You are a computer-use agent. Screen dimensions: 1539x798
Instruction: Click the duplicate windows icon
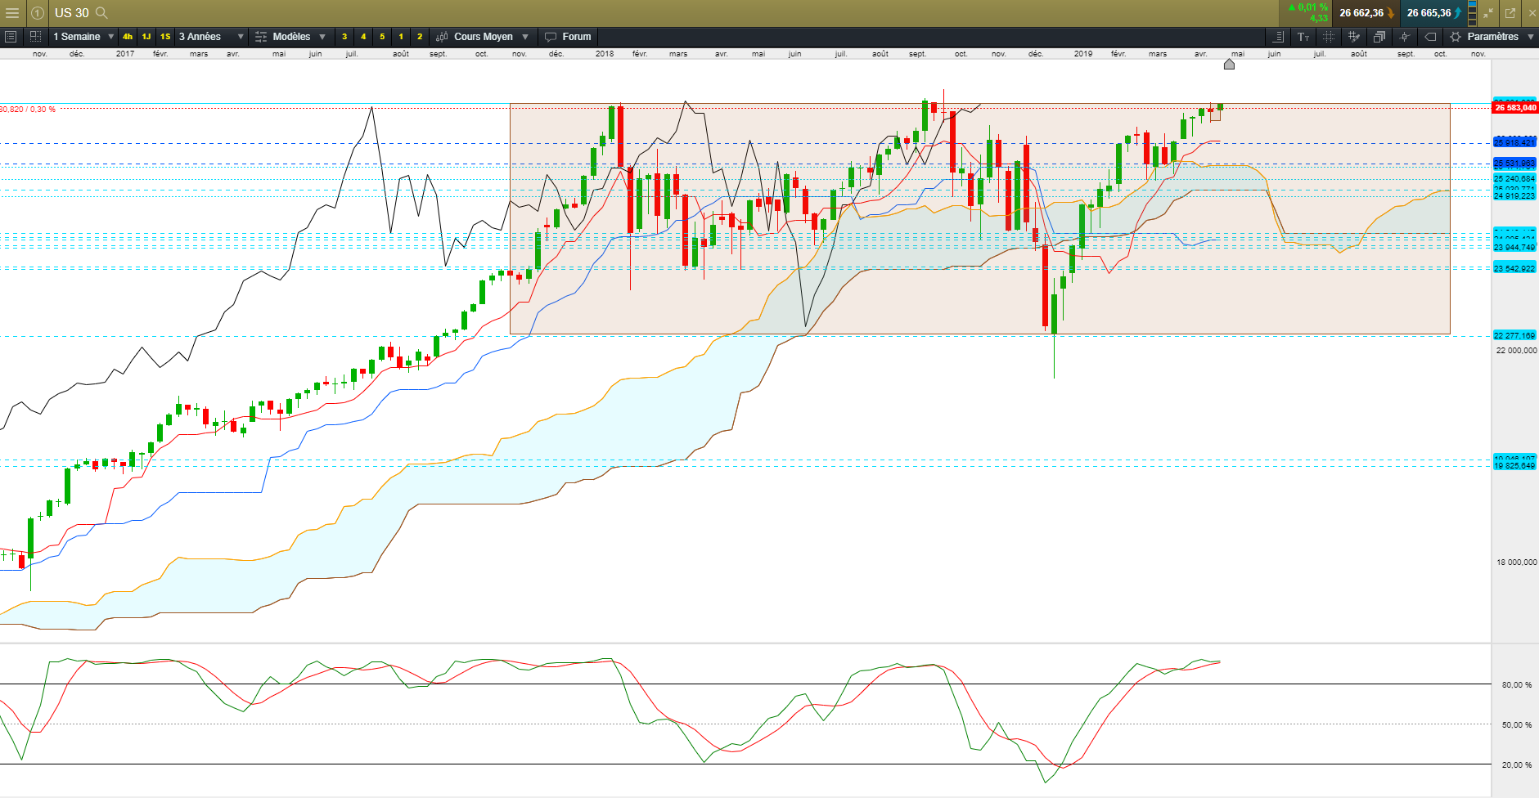[x=1379, y=37]
